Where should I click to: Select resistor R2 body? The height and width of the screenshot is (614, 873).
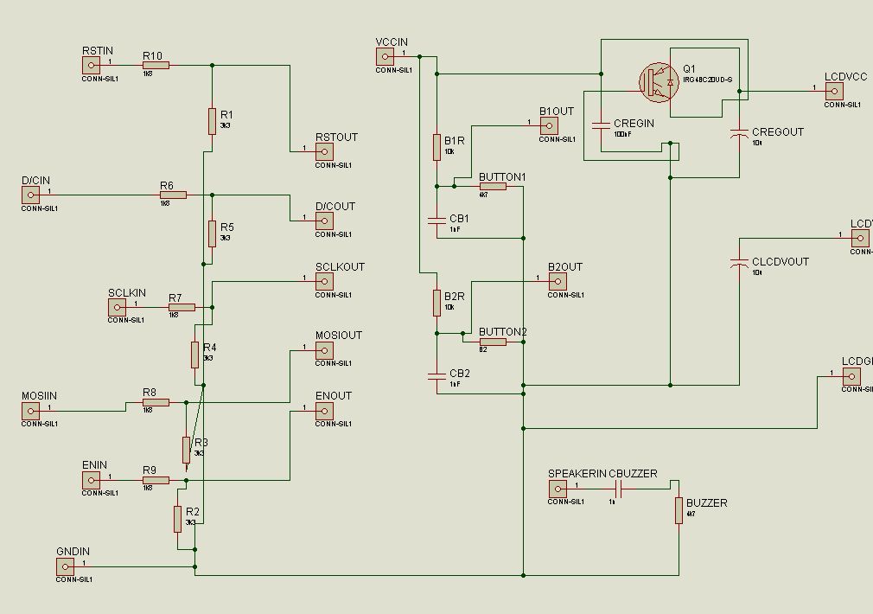[177, 519]
